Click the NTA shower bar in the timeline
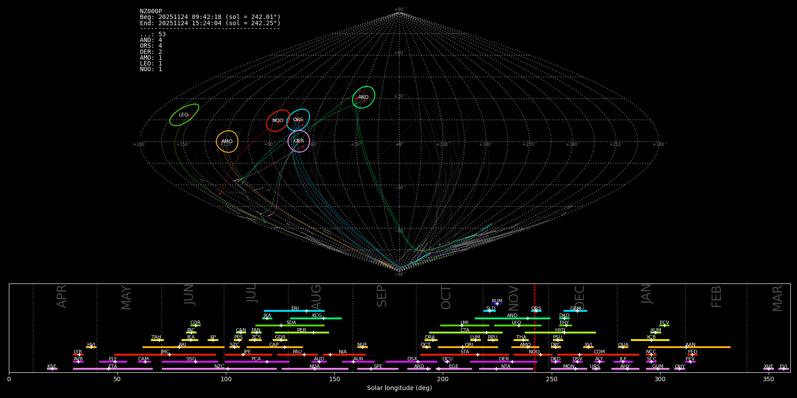 (x=506, y=369)
